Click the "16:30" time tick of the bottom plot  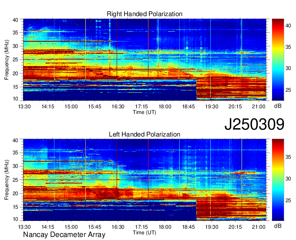(118, 227)
